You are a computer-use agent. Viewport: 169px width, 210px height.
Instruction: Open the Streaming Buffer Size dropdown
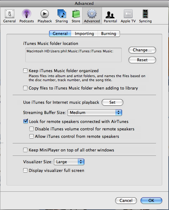point(95,112)
